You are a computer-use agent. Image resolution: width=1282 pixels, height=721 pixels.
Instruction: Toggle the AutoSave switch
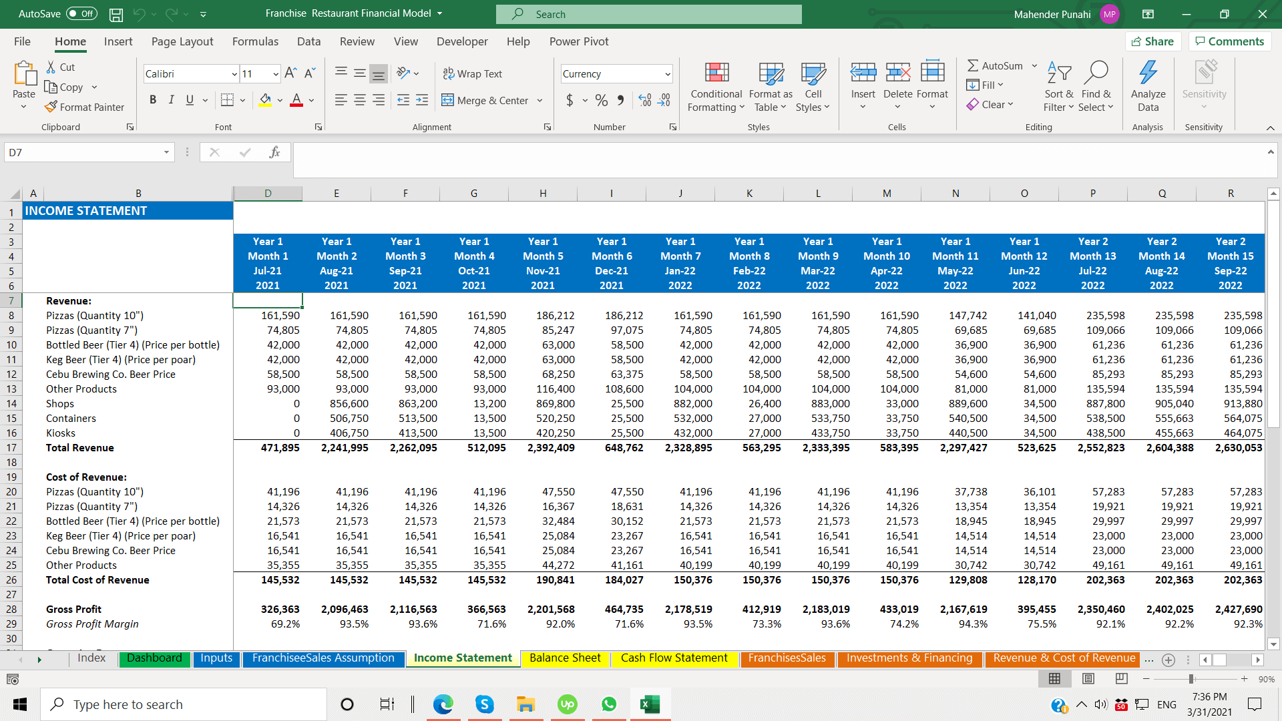pos(81,14)
